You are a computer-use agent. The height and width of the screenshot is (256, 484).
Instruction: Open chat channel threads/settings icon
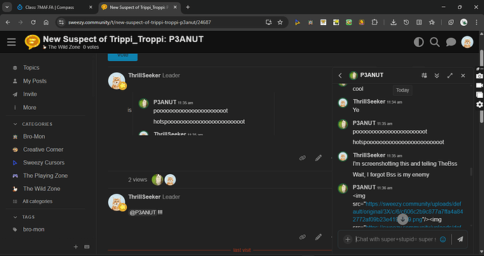click(x=424, y=76)
